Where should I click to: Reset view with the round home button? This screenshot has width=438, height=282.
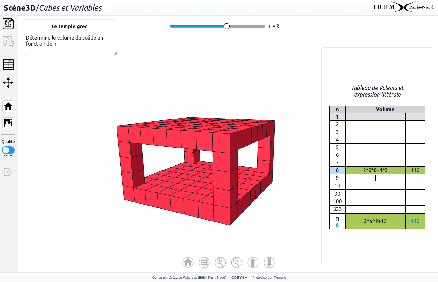pos(188,263)
